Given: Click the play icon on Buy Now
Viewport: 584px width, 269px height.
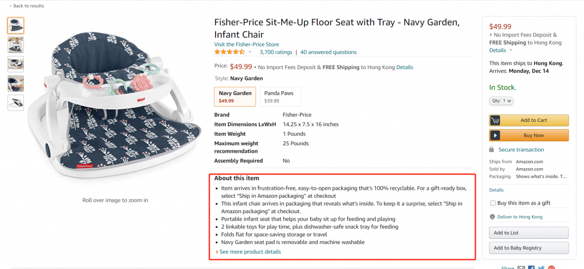Looking at the screenshot, I should coord(495,136).
